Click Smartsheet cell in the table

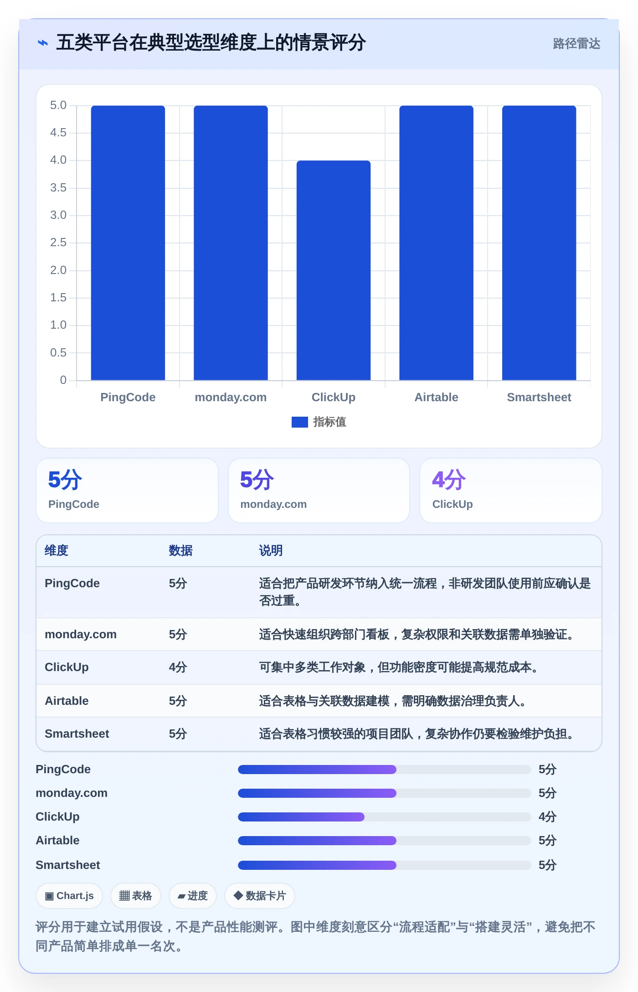77,734
